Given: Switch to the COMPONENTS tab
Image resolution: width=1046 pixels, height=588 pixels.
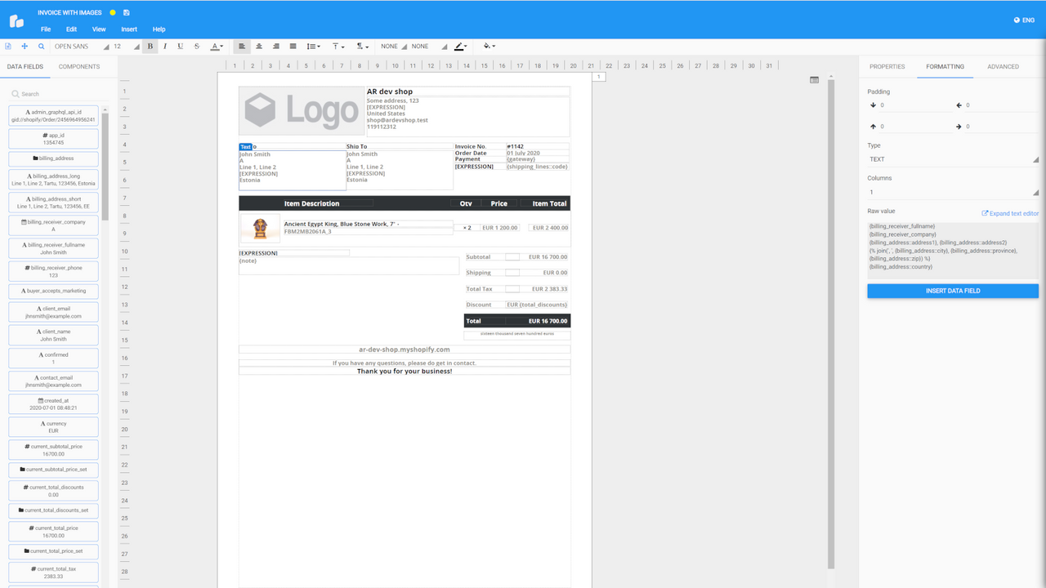Looking at the screenshot, I should coord(78,66).
